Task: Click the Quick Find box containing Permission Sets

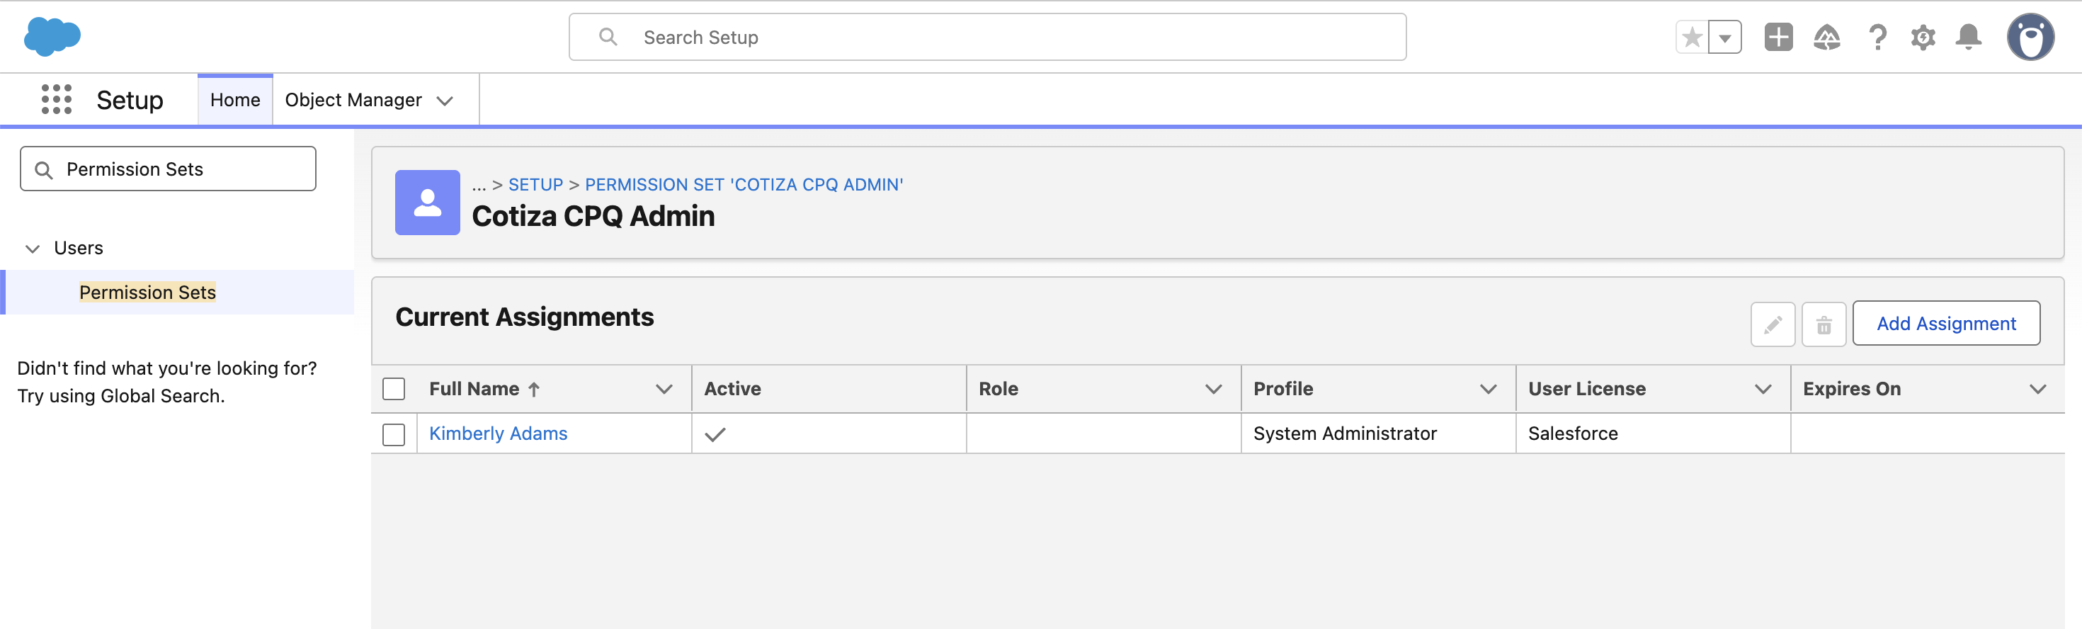Action: tap(168, 169)
